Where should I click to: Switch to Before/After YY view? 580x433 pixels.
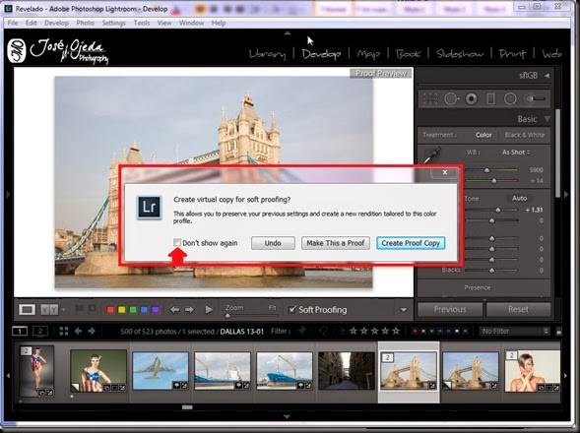point(49,310)
